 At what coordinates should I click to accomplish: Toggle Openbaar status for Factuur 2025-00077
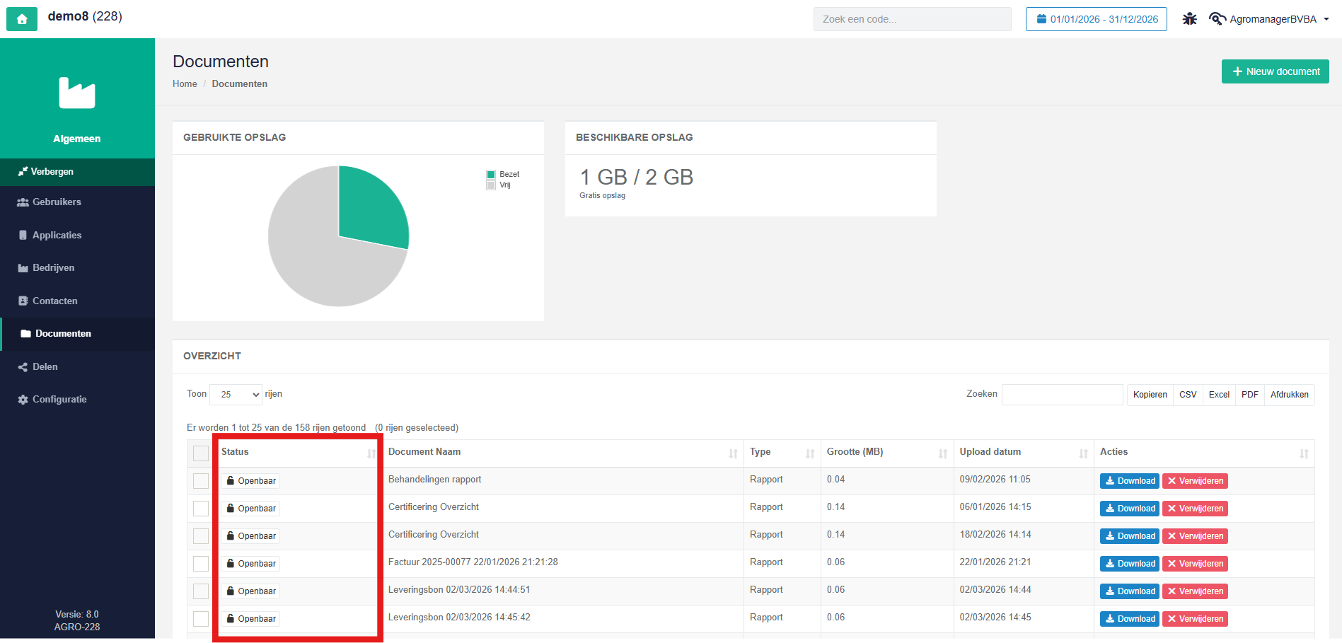(x=251, y=564)
